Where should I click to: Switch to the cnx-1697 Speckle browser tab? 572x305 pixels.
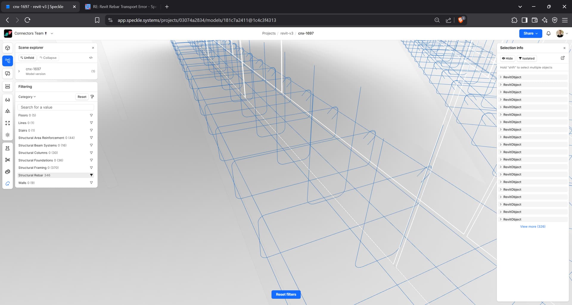(40, 7)
